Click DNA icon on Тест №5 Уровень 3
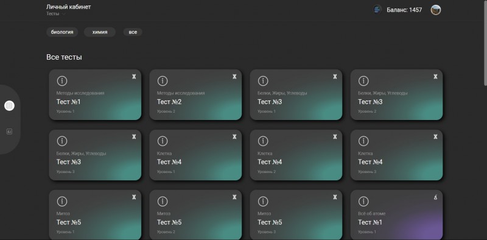 coord(335,197)
